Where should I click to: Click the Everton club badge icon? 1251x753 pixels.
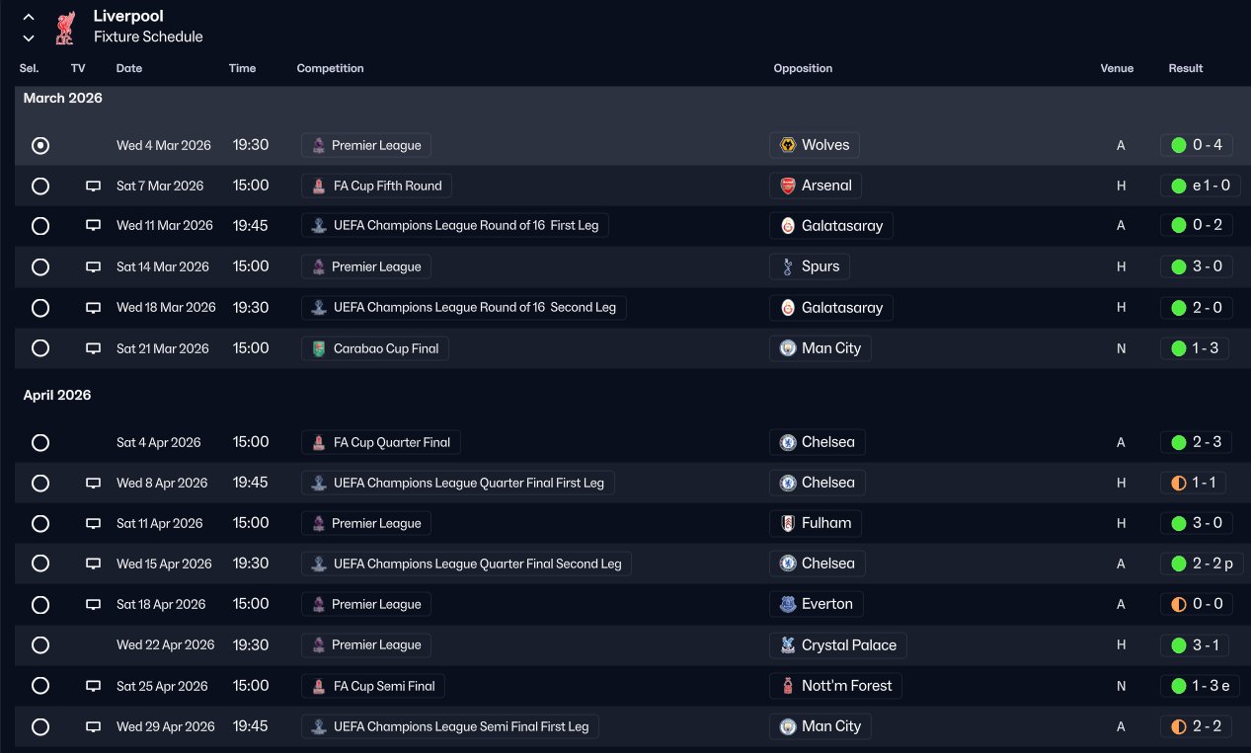(x=788, y=604)
